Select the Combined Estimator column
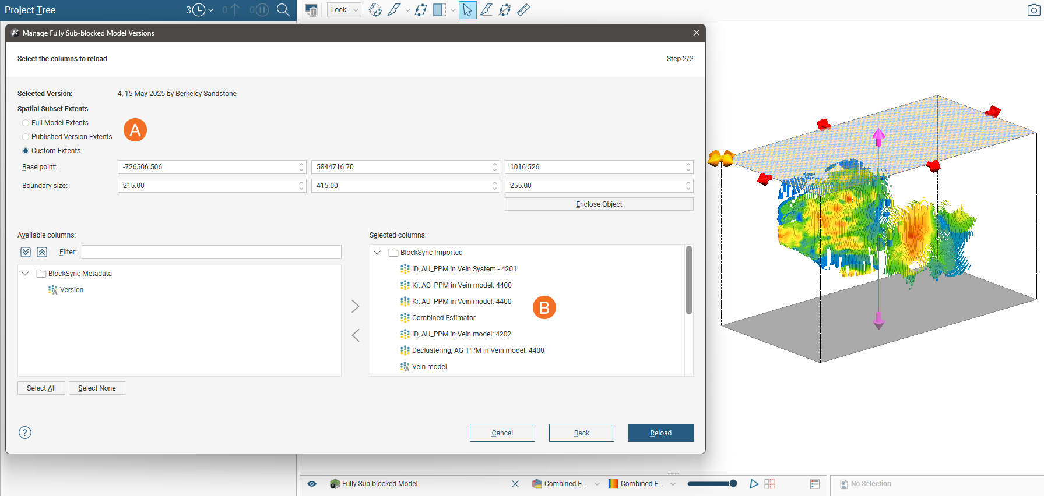 (444, 318)
